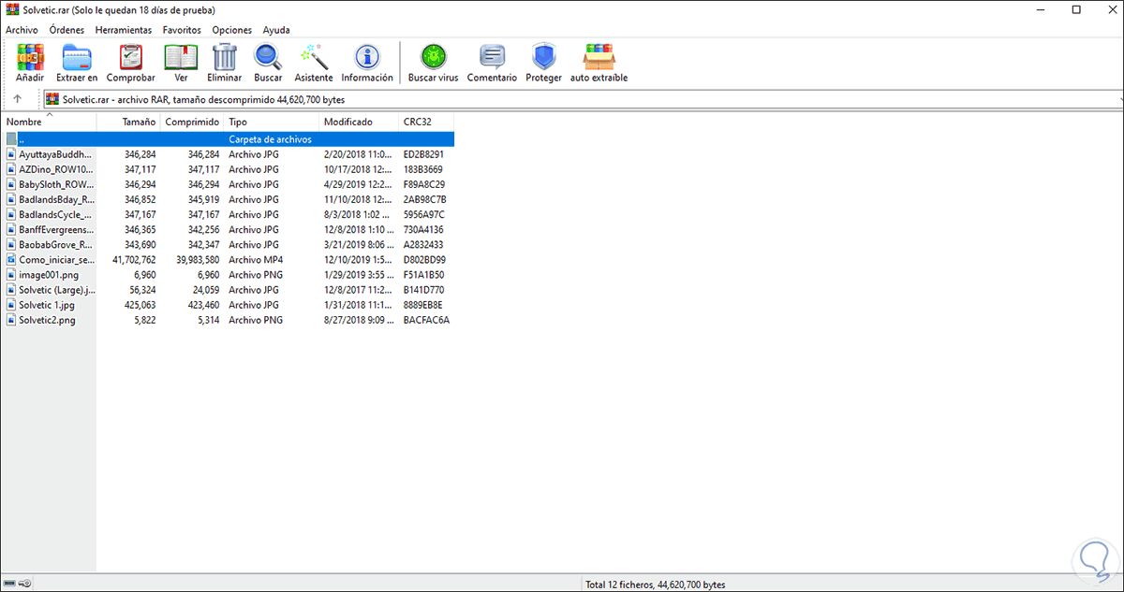
Task: Click the file icon of BaobabGrove_R
Action: pyautogui.click(x=11, y=245)
